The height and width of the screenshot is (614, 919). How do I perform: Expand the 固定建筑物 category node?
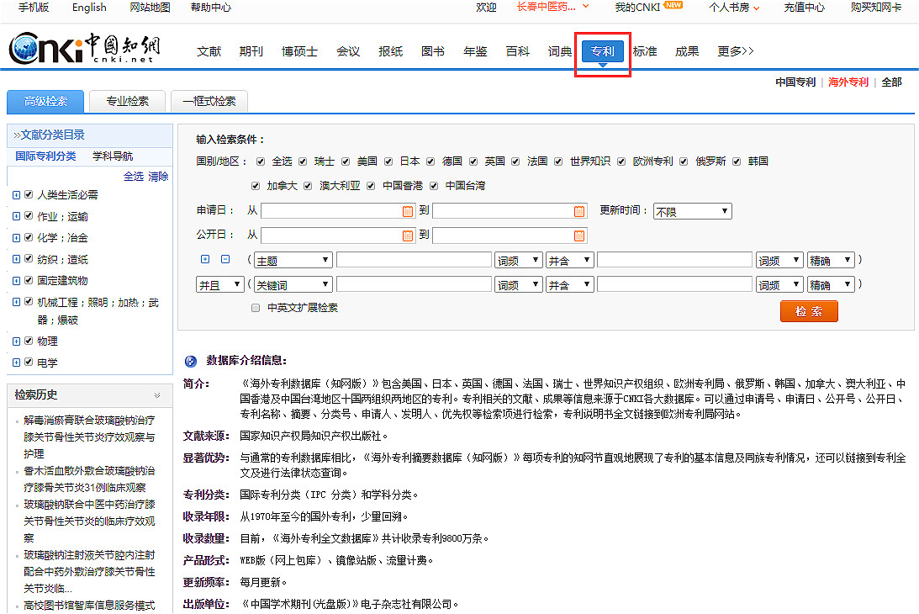[17, 281]
